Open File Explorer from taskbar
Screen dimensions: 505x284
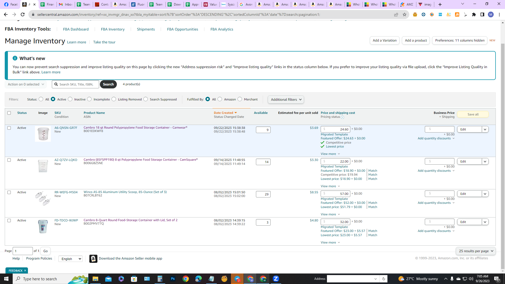(95, 279)
